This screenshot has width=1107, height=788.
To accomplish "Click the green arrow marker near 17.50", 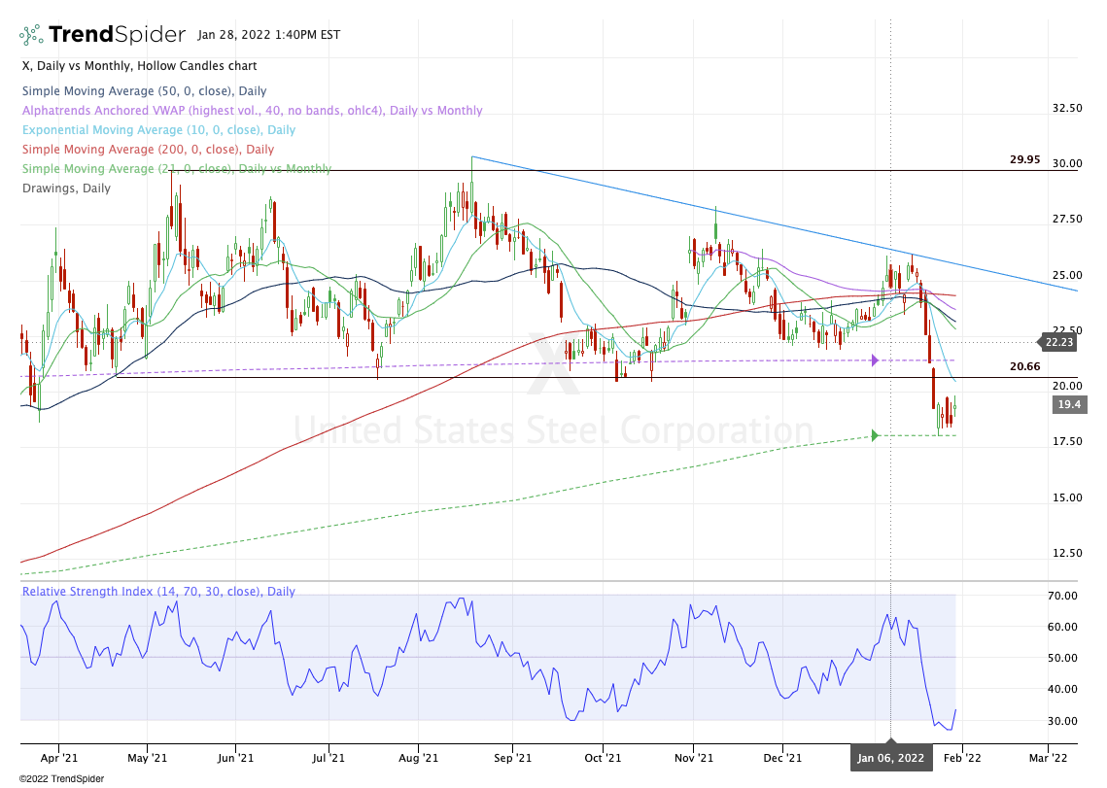I will point(875,435).
